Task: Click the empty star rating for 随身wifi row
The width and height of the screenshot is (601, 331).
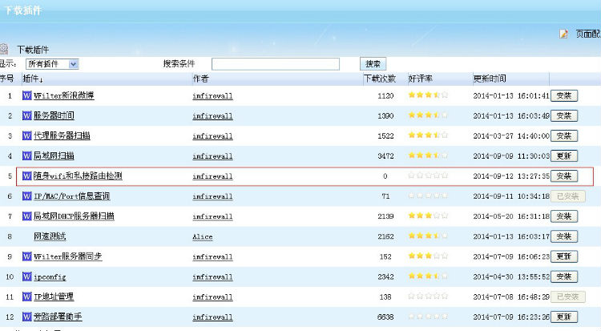Action: pyautogui.click(x=427, y=176)
